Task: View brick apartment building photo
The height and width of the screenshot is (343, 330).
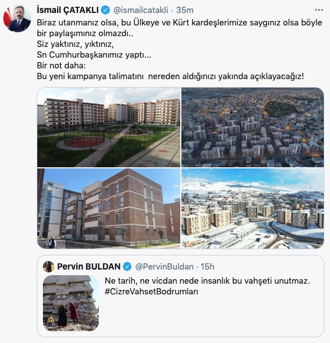Action: (x=108, y=209)
